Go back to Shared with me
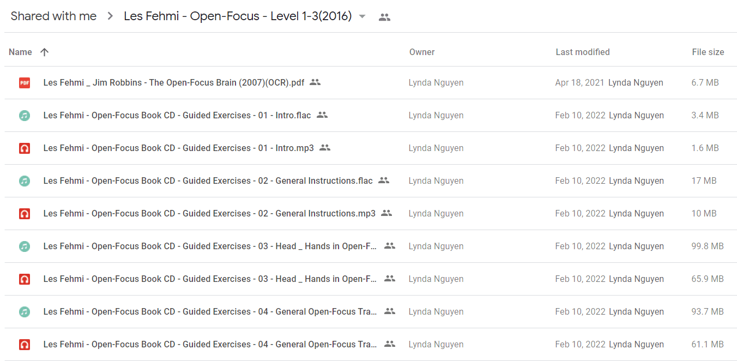The width and height of the screenshot is (737, 361). [x=53, y=16]
